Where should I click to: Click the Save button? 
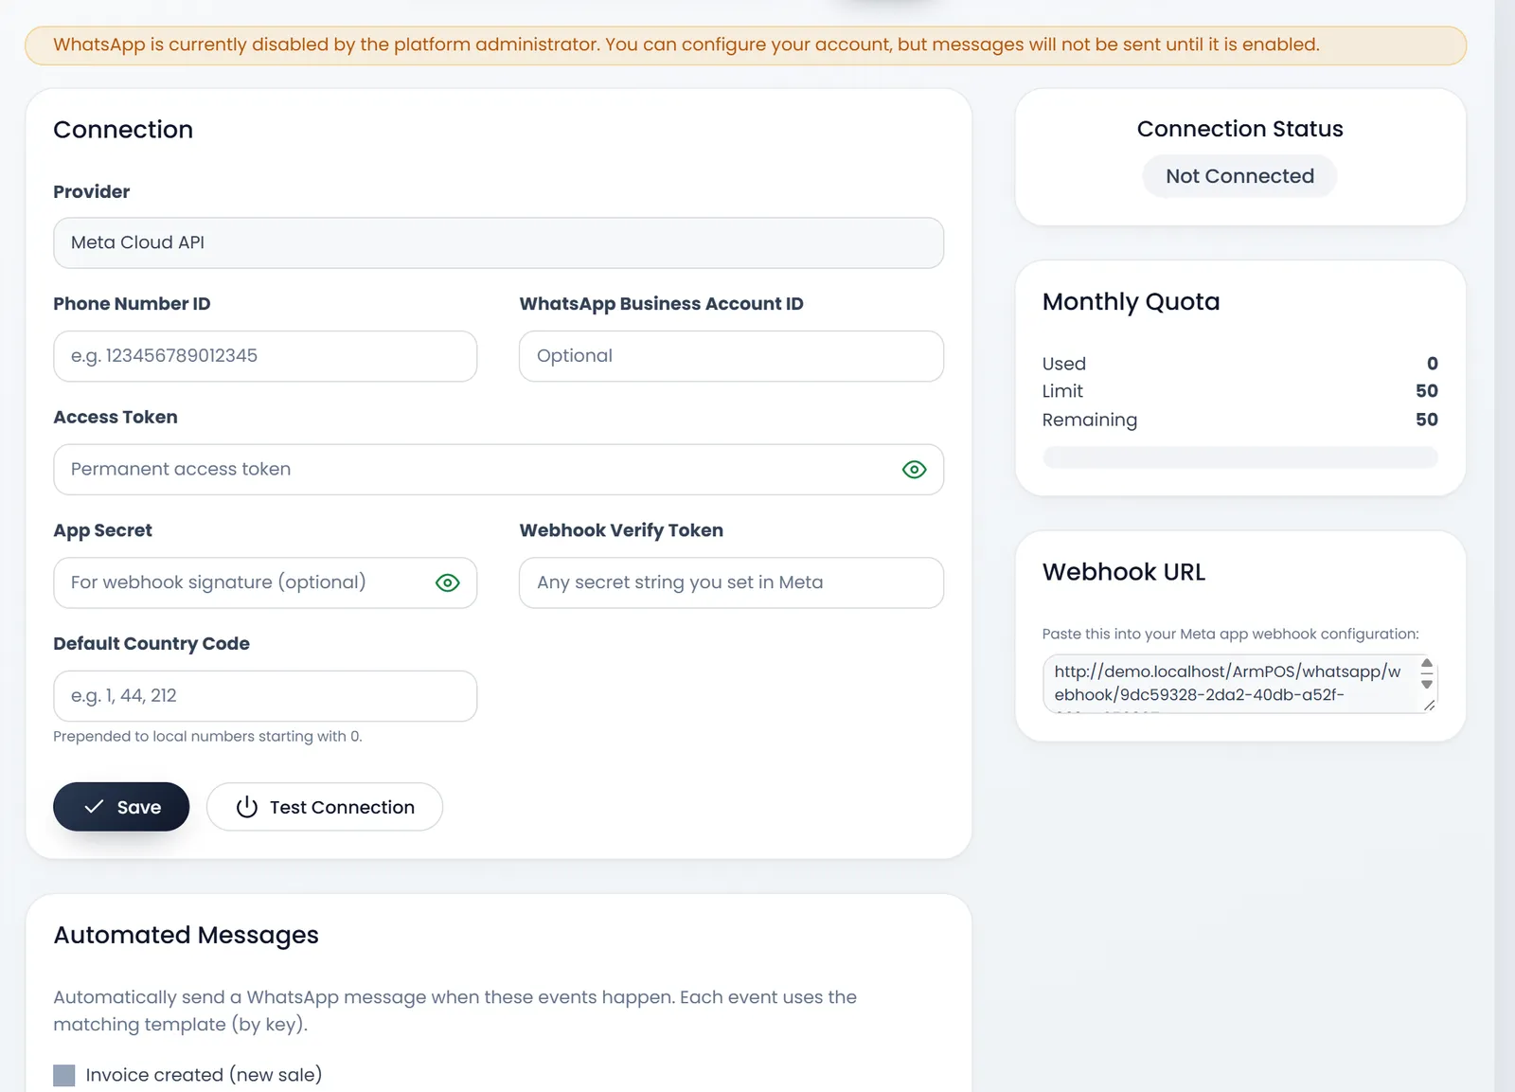pyautogui.click(x=121, y=807)
